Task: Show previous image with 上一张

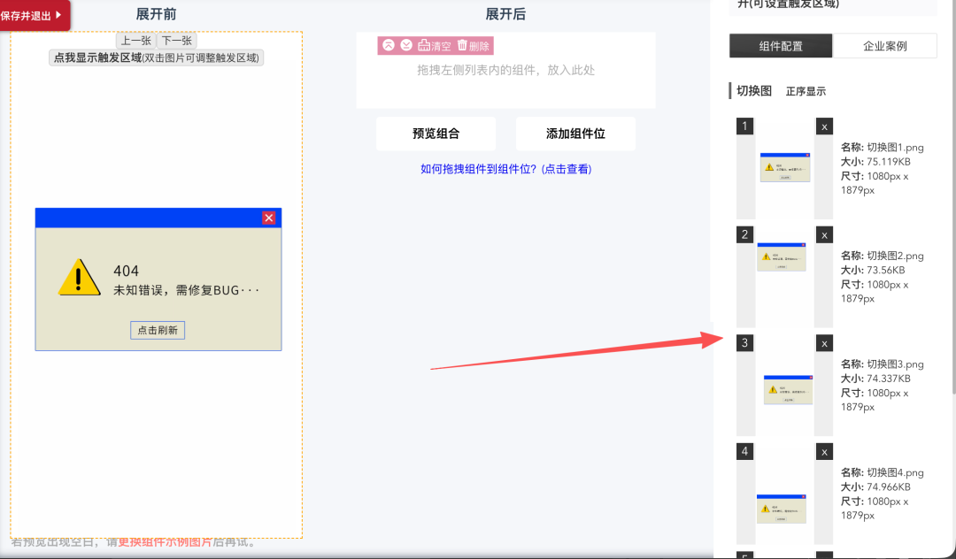Action: click(x=136, y=41)
